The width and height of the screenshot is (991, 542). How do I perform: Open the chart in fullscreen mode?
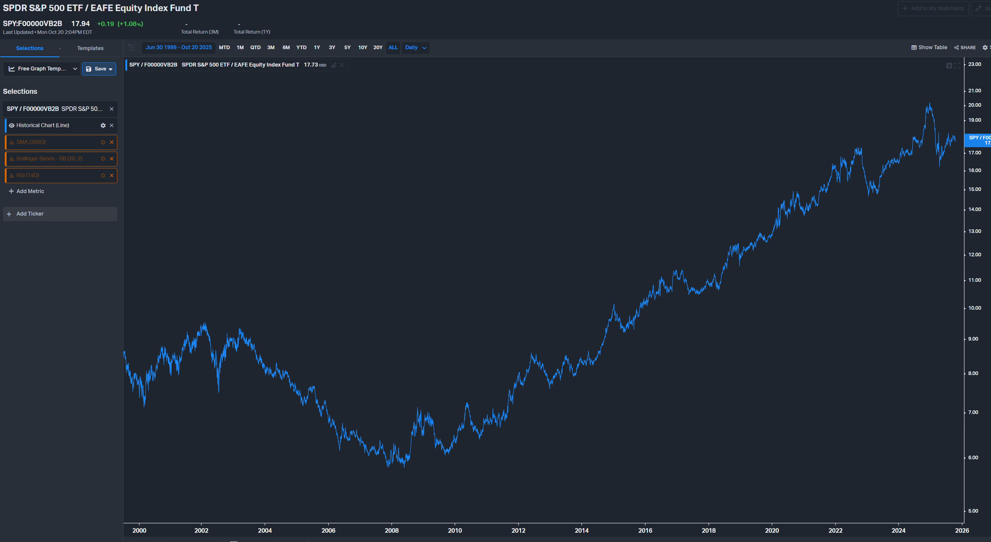coord(957,66)
